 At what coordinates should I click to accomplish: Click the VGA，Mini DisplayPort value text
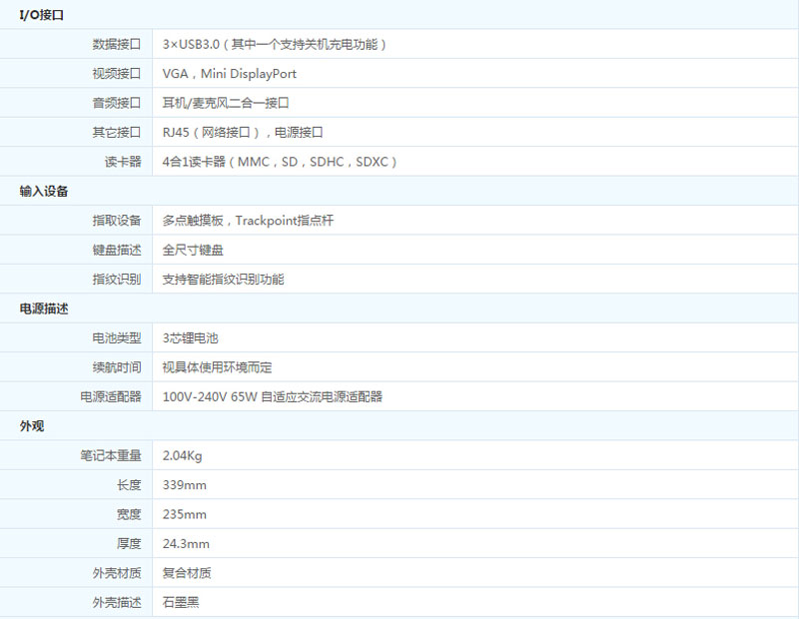coord(227,73)
